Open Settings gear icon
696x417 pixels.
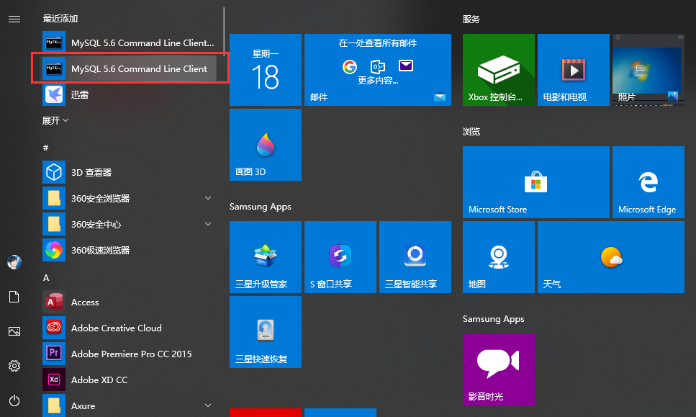pyautogui.click(x=14, y=366)
